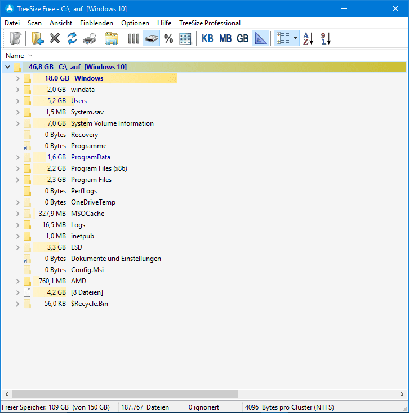Open the Einblenden menu

97,23
